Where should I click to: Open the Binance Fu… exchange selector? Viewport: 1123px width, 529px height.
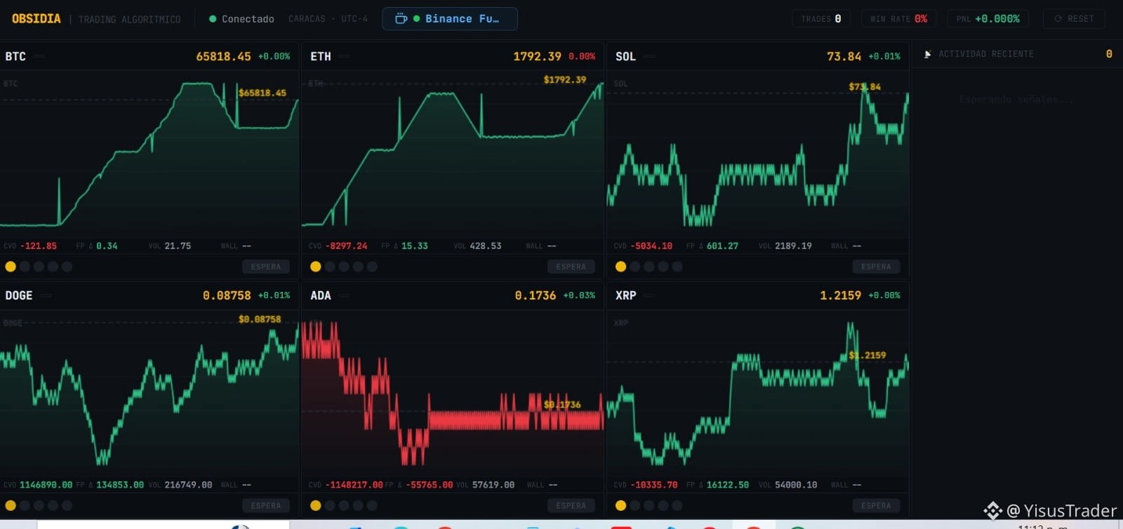tap(450, 19)
